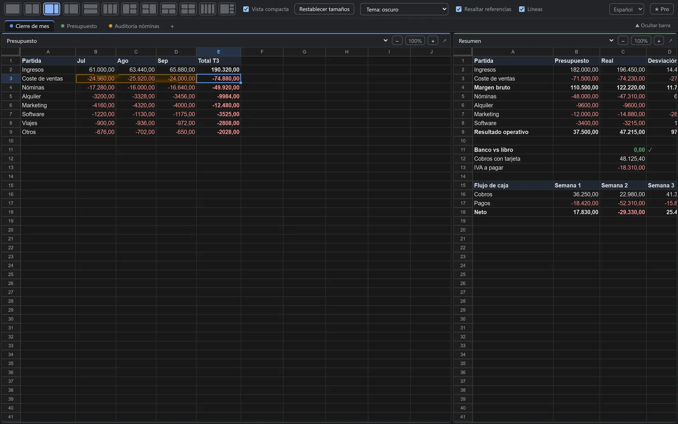The image size is (678, 424).
Task: Select the two stacked rows layout icon
Action: pyautogui.click(x=91, y=9)
